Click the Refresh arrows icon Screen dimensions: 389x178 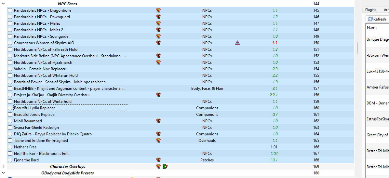click(370, 19)
